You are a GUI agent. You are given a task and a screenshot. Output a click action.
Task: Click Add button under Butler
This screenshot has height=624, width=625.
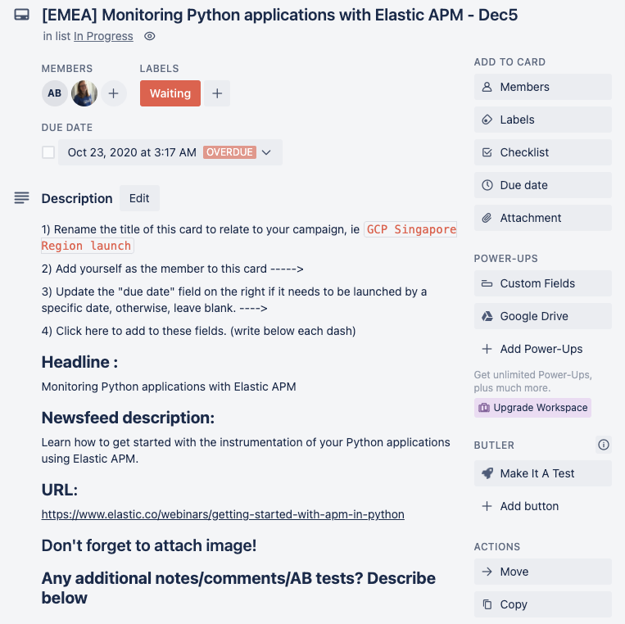click(x=542, y=506)
